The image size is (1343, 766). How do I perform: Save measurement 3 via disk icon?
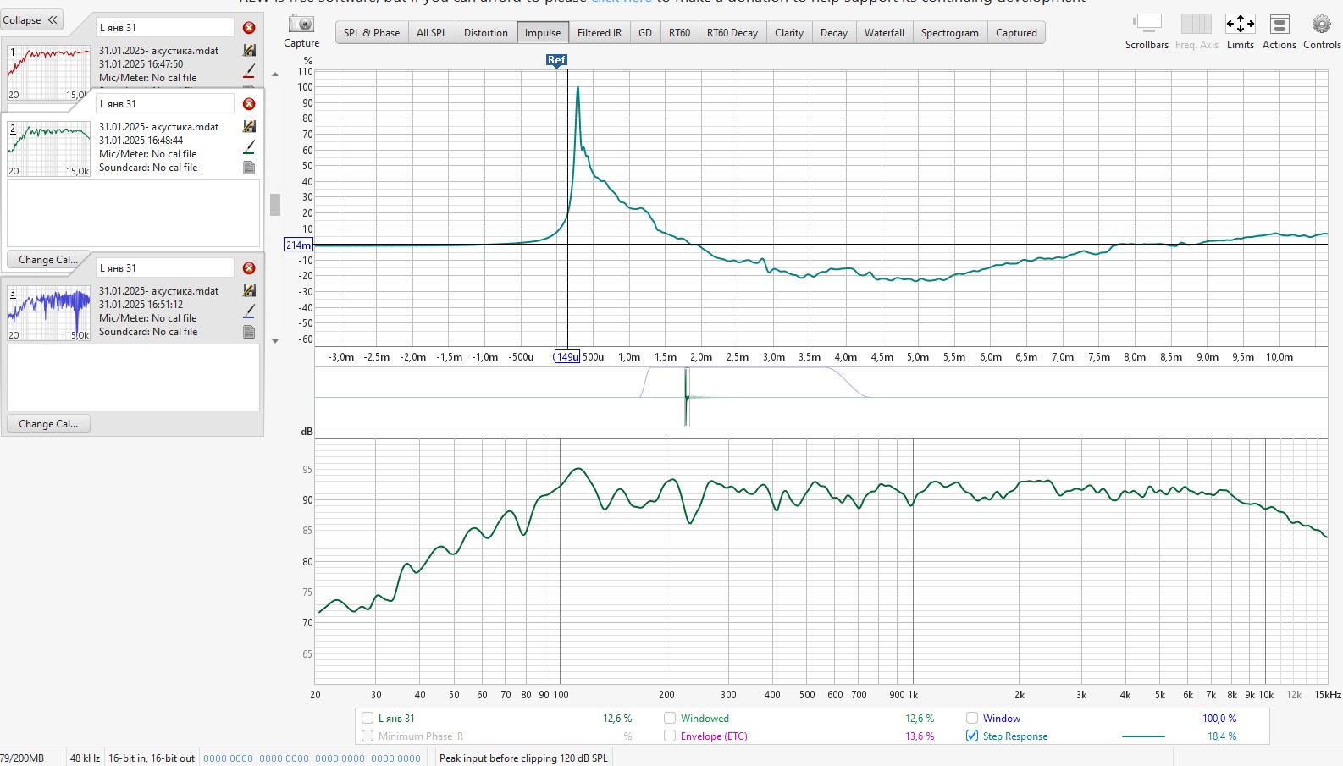tap(249, 291)
